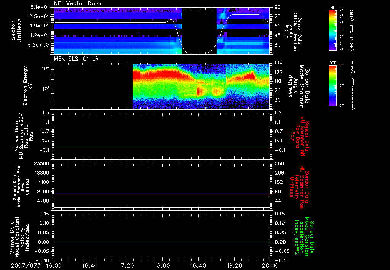This screenshot has width=390, height=270.
Task: Click the "1.9e+01" sector tick label
Action: [x=40, y=26]
